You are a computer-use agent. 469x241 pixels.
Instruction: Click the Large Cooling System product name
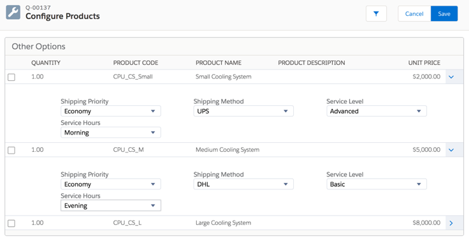tap(223, 223)
